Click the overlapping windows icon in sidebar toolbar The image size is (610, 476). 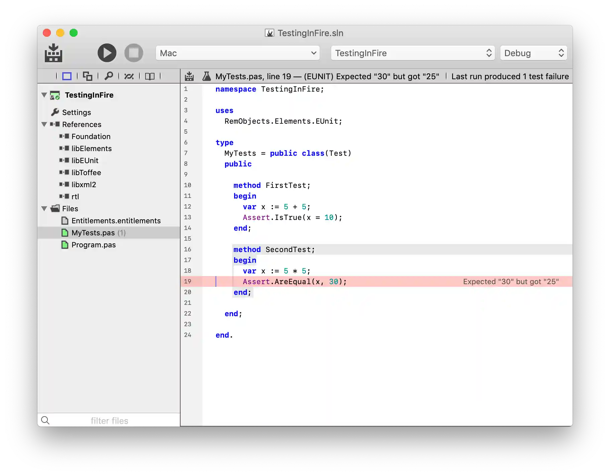[x=88, y=76]
